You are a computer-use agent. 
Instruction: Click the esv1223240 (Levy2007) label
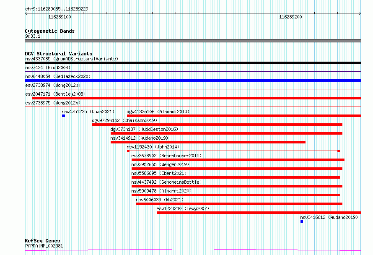pos(183,208)
